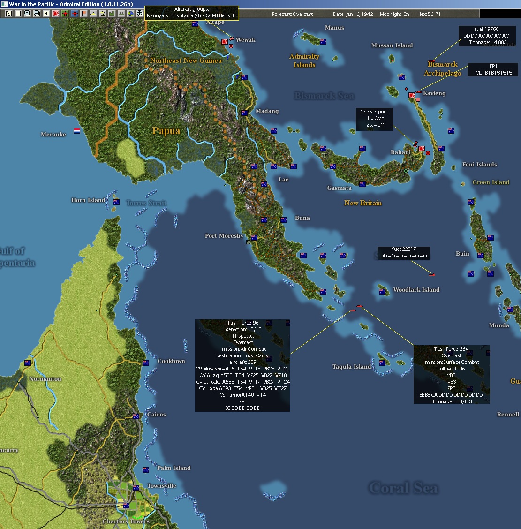Select the tanker task force near Woodlark Island
The width and height of the screenshot is (521, 529).
tap(432, 275)
